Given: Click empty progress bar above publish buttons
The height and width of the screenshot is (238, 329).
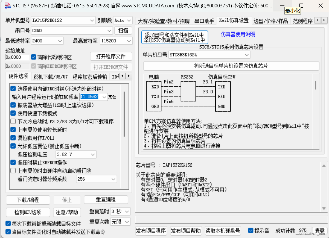Looking at the screenshot, I should [231, 220].
